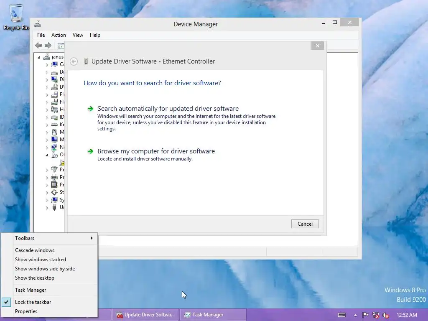Click the wizard's back circle arrow
This screenshot has width=428, height=321.
pyautogui.click(x=74, y=61)
